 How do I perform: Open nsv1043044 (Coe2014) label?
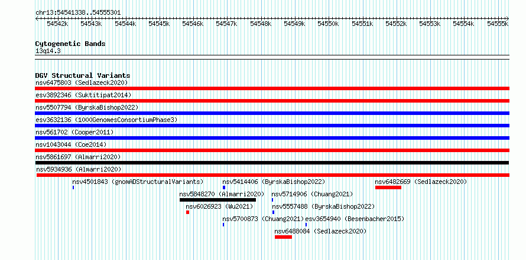coord(71,144)
